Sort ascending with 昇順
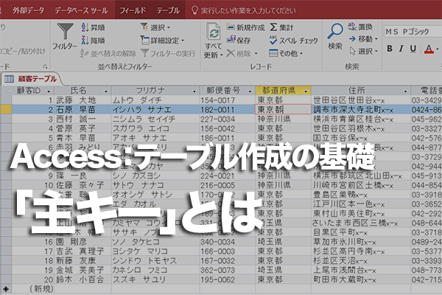The image size is (442, 295). 93,27
